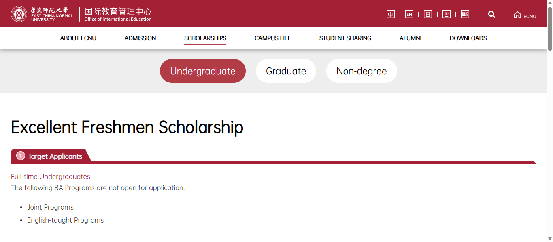This screenshot has width=553, height=242.
Task: Click the Joint Programs list item
Action: coord(50,207)
